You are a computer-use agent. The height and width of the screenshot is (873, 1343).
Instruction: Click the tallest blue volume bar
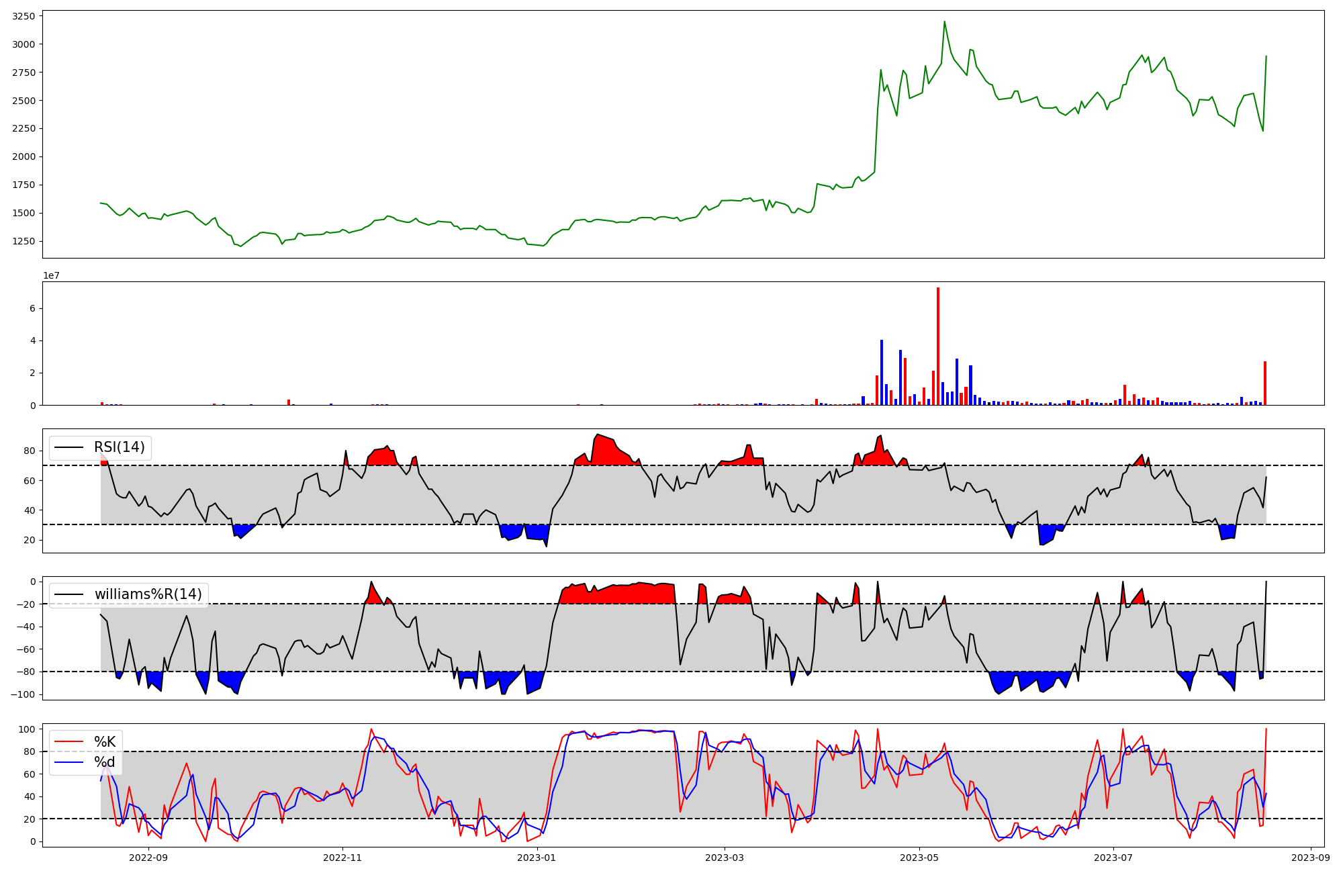point(882,372)
